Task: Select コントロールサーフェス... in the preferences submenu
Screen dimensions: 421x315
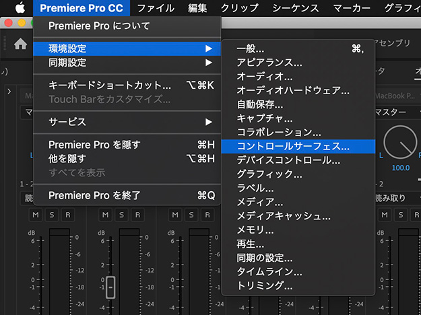Action: (x=293, y=145)
